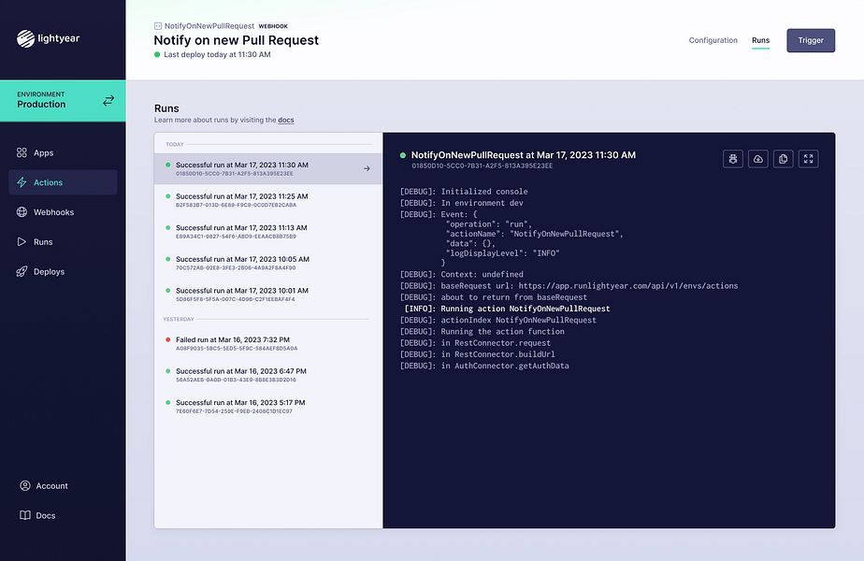Image resolution: width=864 pixels, height=561 pixels.
Task: Copy the log output to the clipboard
Action: point(783,159)
